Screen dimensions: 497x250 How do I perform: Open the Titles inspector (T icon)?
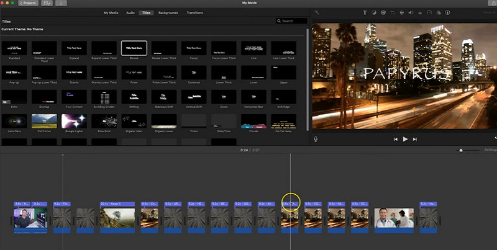[365, 12]
